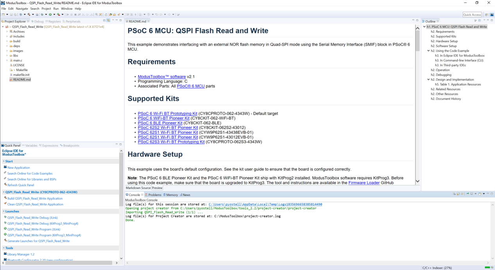The width and height of the screenshot is (495, 270).
Task: Click the C/C++ Indexer progress bar
Action: coord(487,268)
